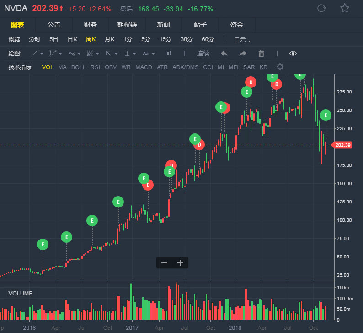Select the 月K monthly candlestick view

110,39
